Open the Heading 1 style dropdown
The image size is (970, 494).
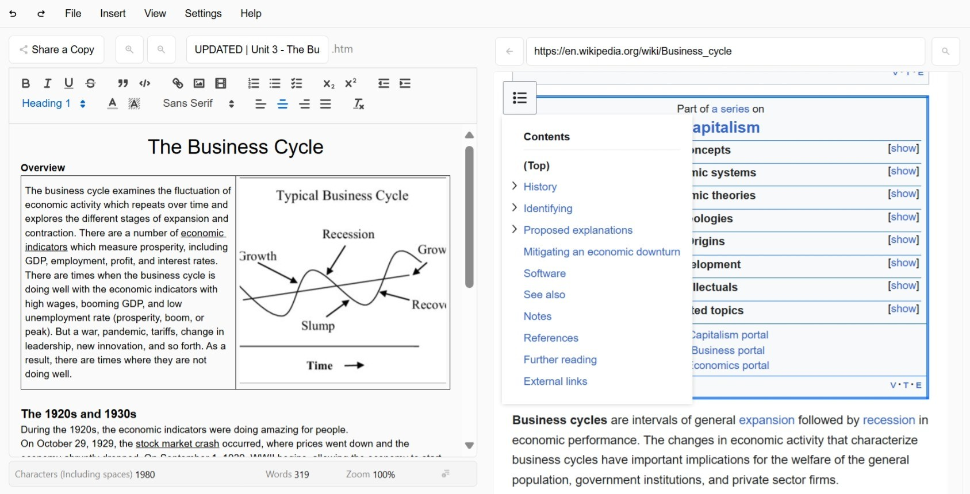click(x=53, y=103)
